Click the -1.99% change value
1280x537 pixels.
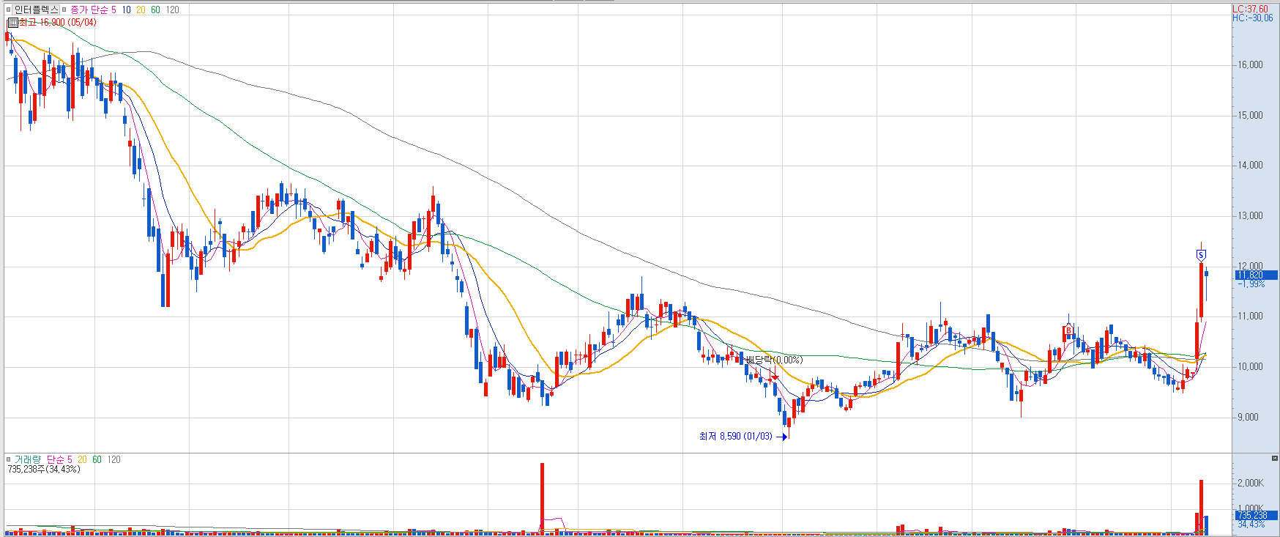coord(1251,284)
